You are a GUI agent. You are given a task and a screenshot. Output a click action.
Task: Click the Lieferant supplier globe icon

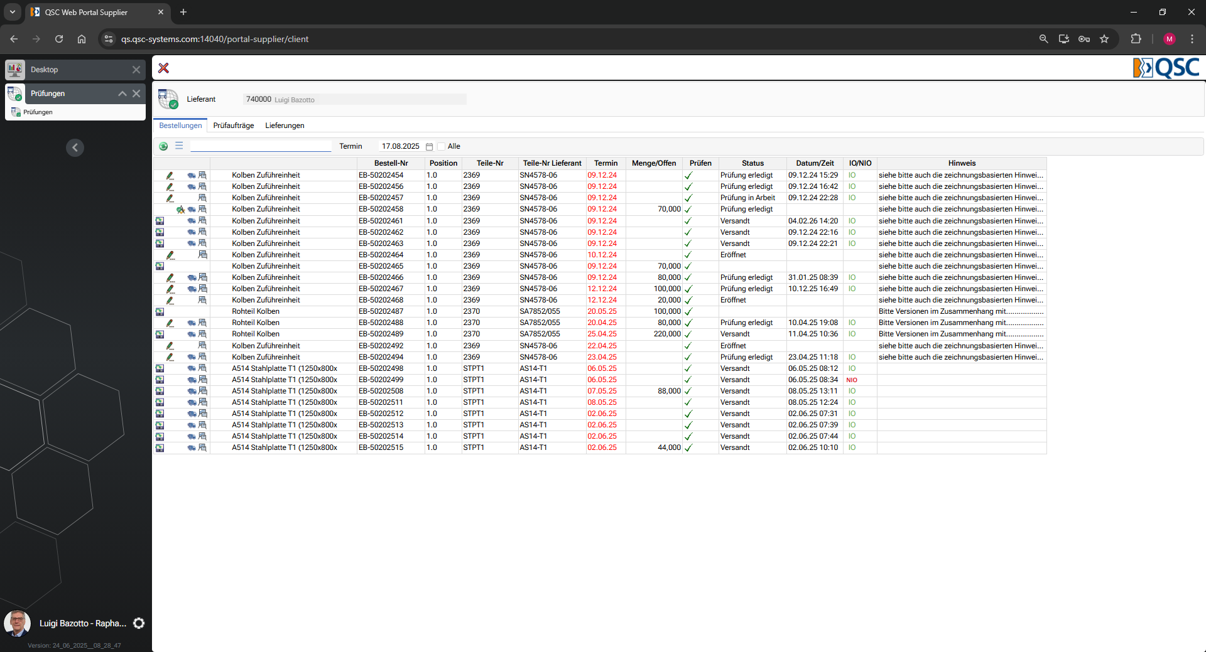coord(168,99)
